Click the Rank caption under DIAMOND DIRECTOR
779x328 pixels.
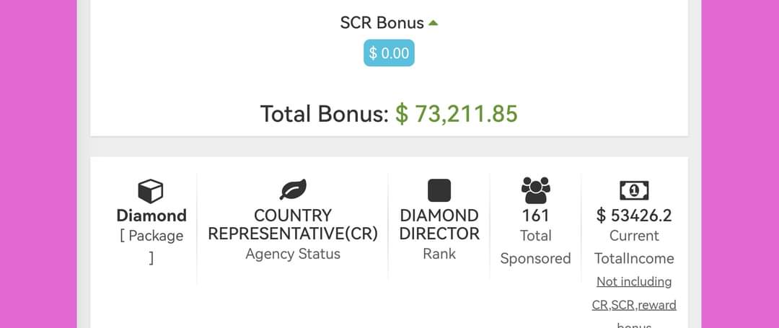point(439,254)
